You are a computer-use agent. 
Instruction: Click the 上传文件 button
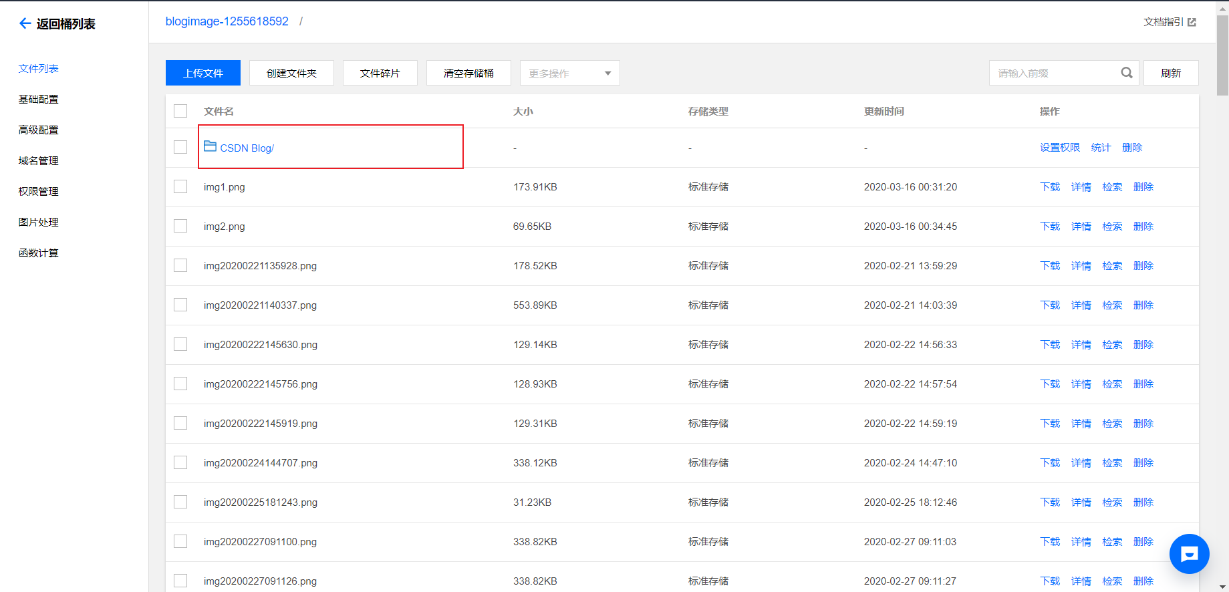click(203, 73)
